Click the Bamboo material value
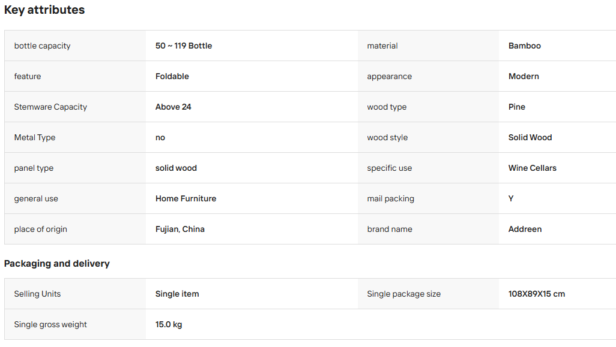This screenshot has width=616, height=347. tap(525, 46)
